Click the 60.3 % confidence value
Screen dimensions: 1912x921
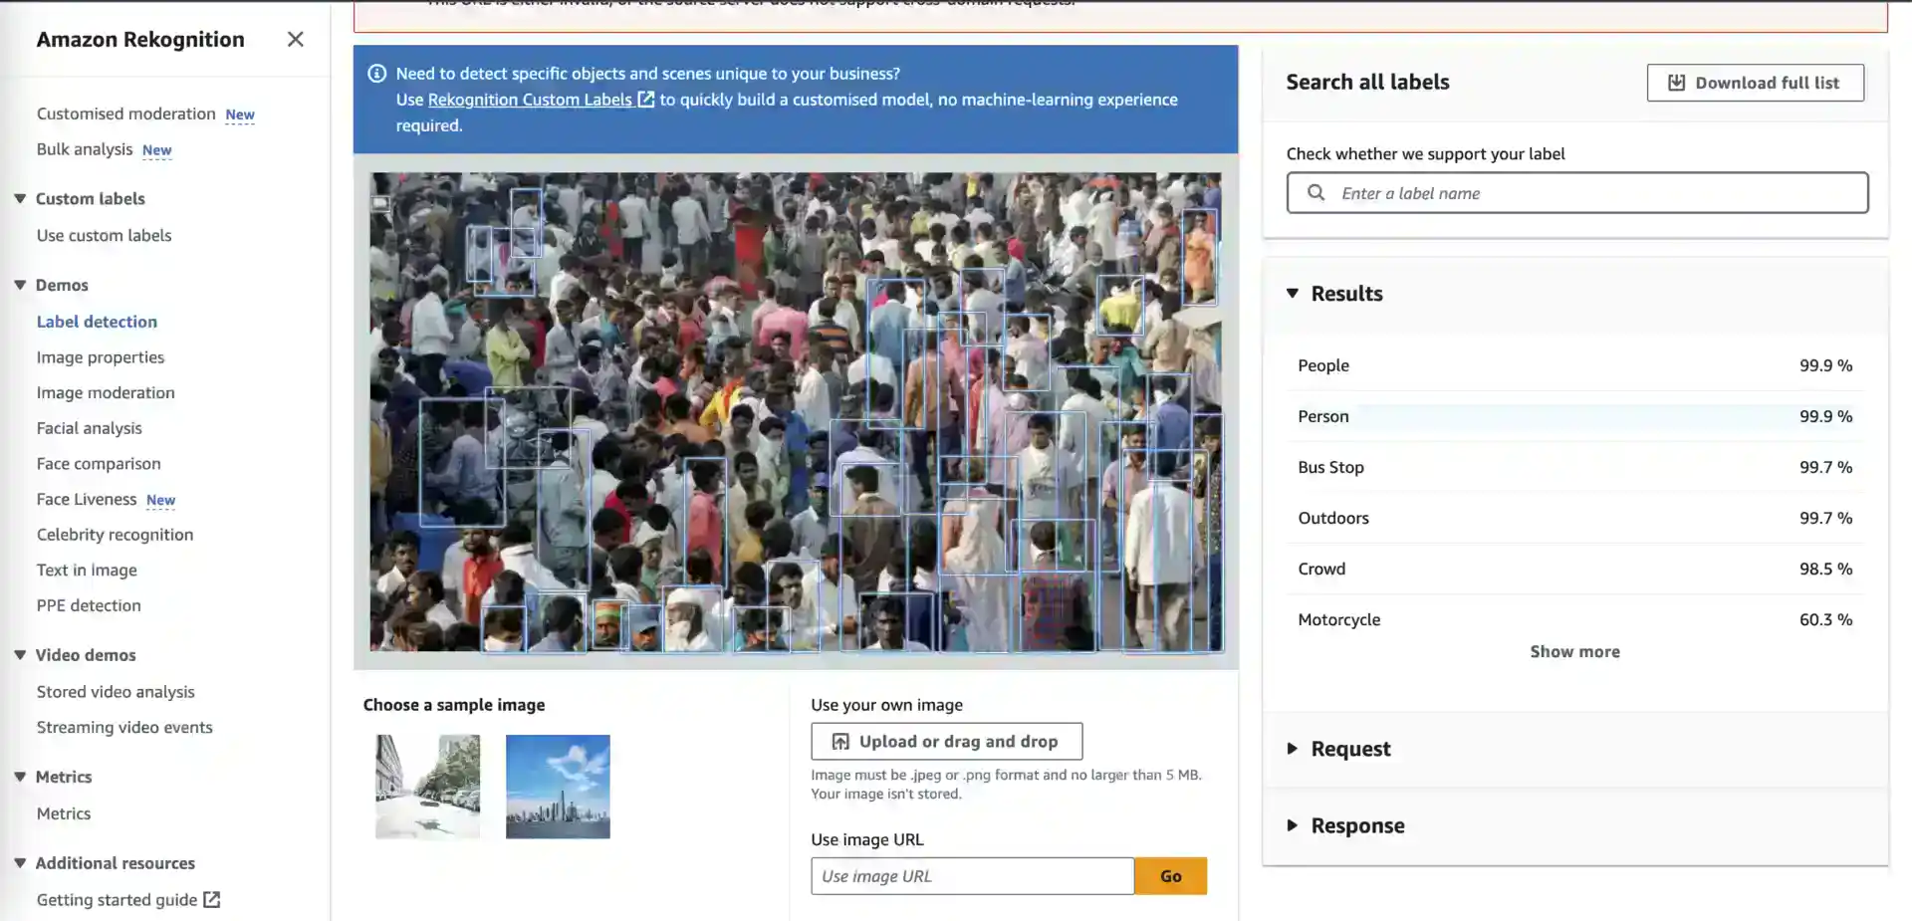click(x=1825, y=619)
